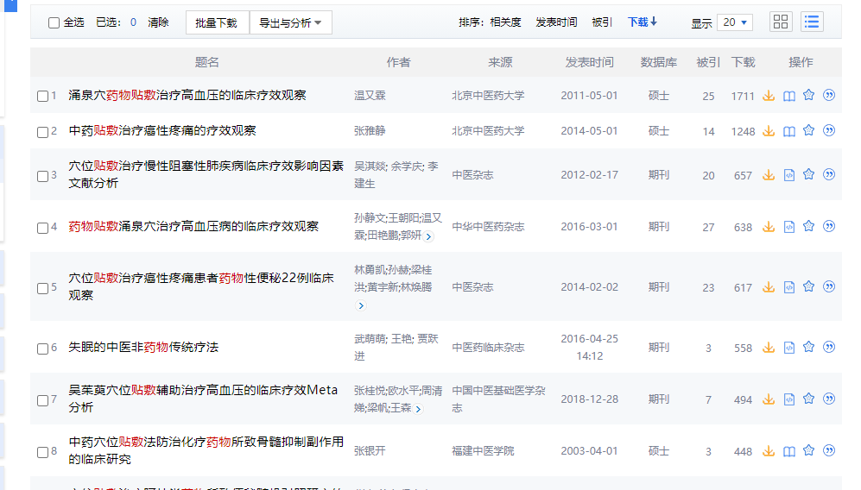Viewport: 861px width, 490px height.
Task: Download the 药物性便秘22例临床观察 article
Action: 769,287
